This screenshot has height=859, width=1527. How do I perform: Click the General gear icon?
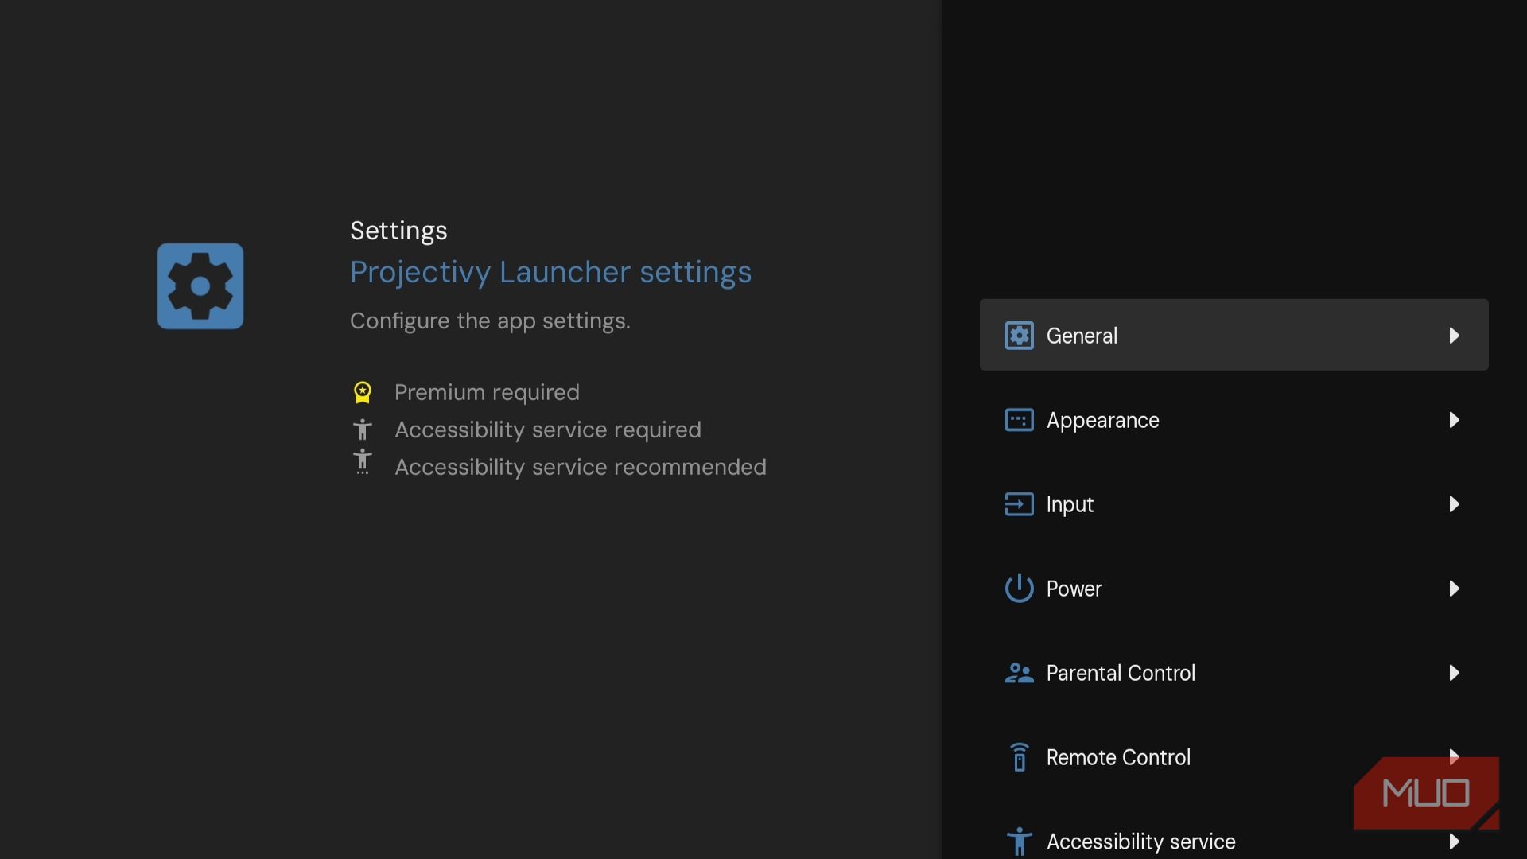point(1019,336)
